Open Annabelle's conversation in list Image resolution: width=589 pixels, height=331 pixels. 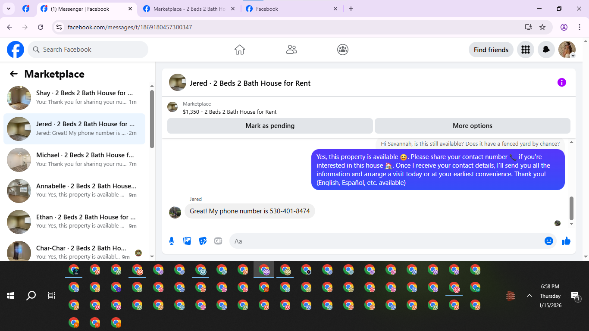pyautogui.click(x=75, y=191)
